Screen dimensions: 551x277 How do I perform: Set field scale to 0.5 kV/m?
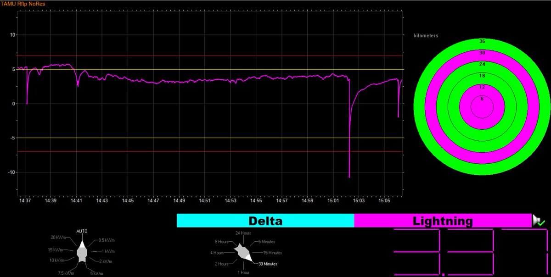(x=107, y=240)
